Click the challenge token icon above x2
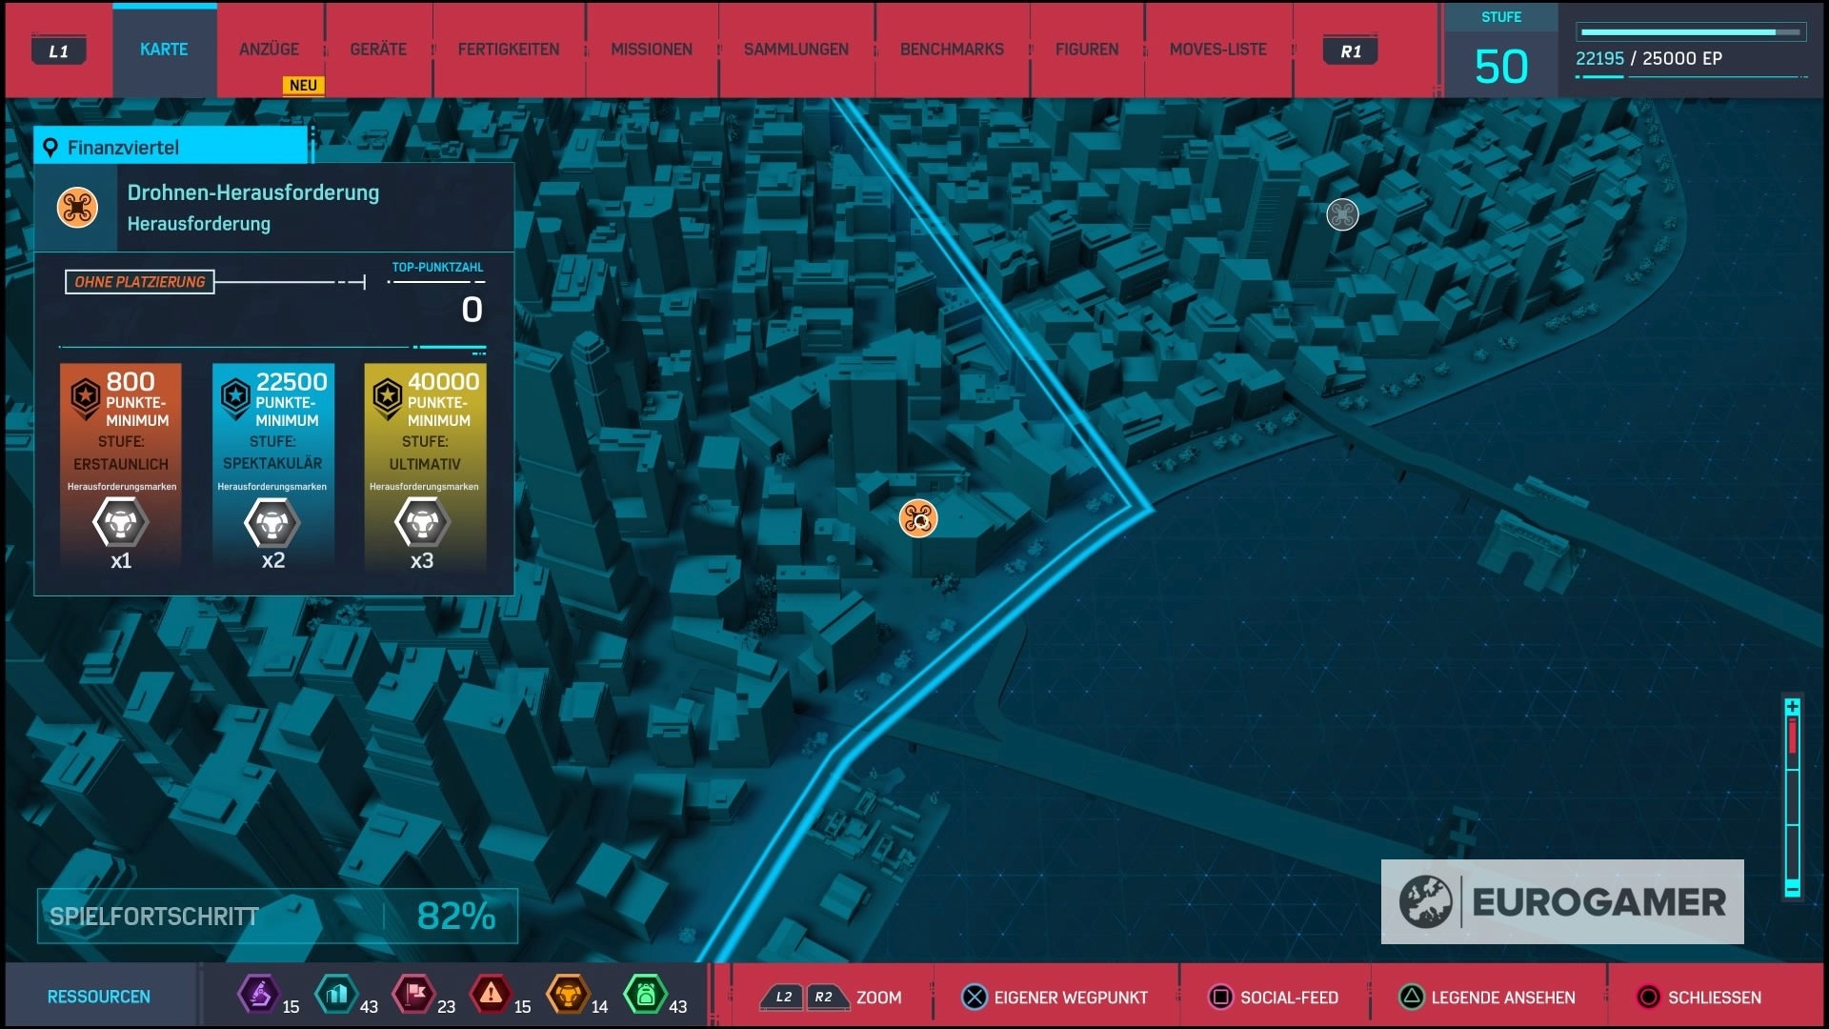Viewport: 1829px width, 1029px height. [x=272, y=522]
